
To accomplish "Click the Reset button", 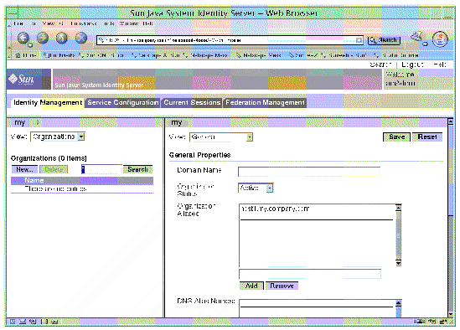I will [x=427, y=137].
